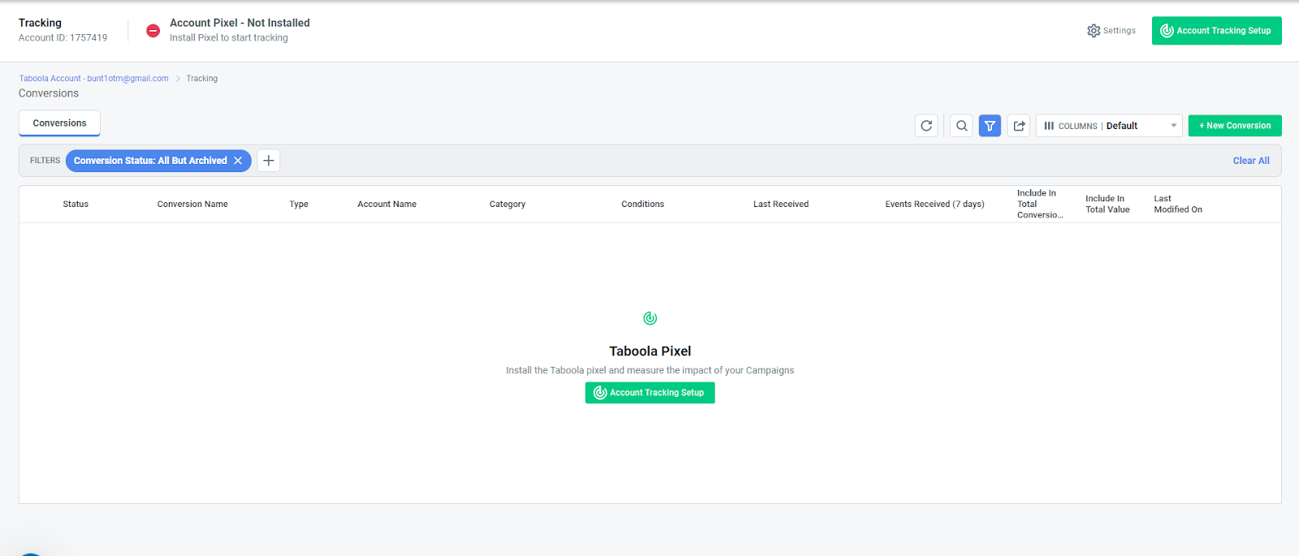Viewport: 1299px width, 556px height.
Task: Click Clear All filters link
Action: click(x=1251, y=161)
